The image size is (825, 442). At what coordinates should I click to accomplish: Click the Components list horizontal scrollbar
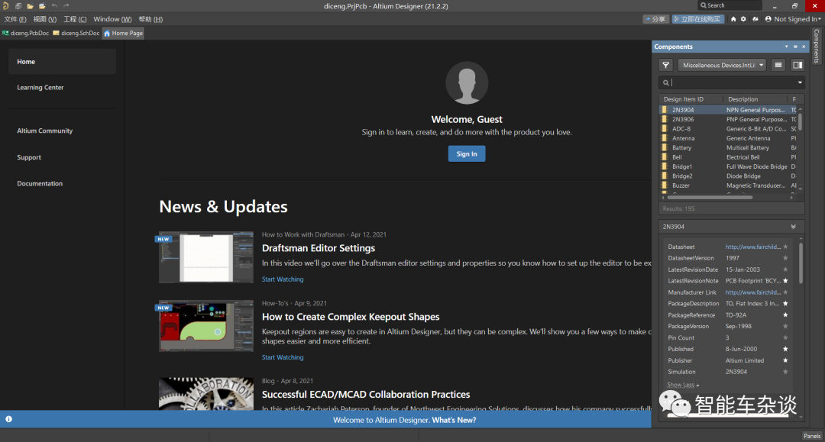click(710, 198)
